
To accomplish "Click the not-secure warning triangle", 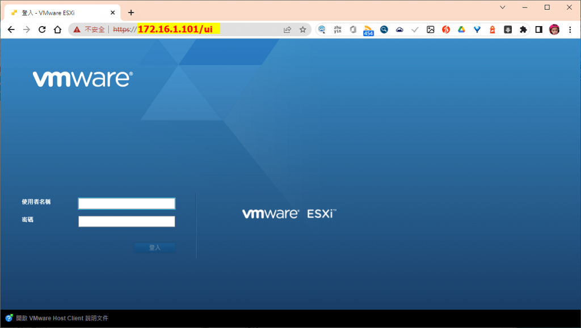I will [x=77, y=29].
